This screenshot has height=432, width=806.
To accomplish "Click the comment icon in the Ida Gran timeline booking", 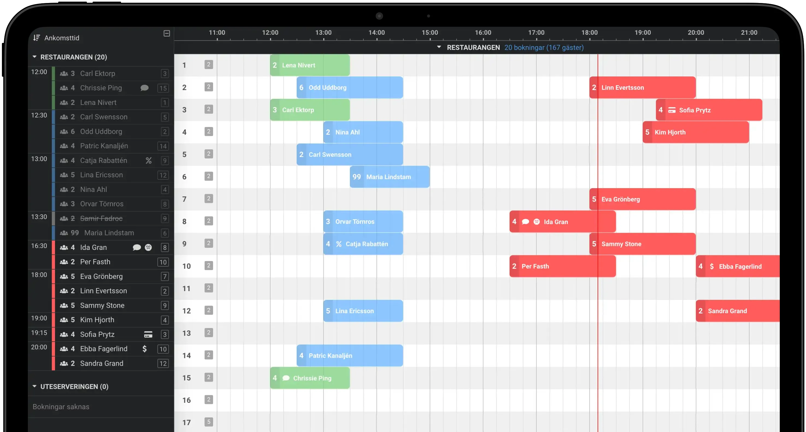I will 526,222.
